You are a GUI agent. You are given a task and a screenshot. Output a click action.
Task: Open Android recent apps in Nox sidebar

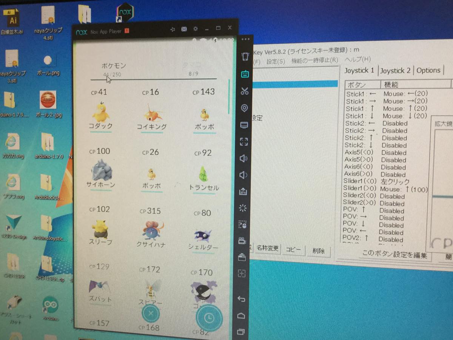click(241, 332)
